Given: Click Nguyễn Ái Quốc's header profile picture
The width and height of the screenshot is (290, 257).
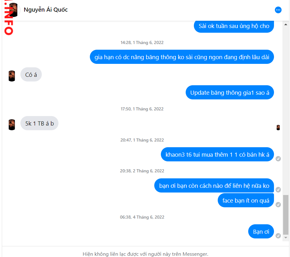Looking at the screenshot, I should 13,10.
